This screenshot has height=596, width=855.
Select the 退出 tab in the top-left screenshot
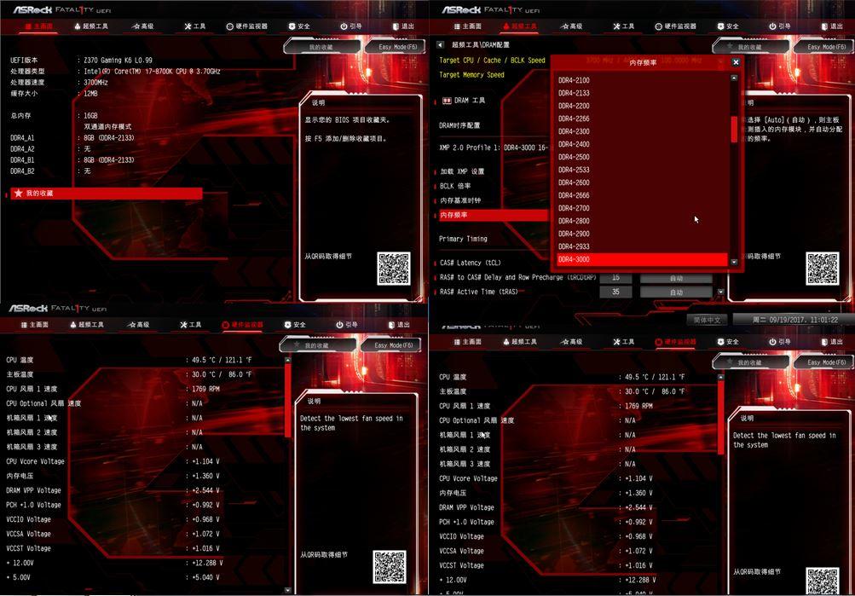403,26
